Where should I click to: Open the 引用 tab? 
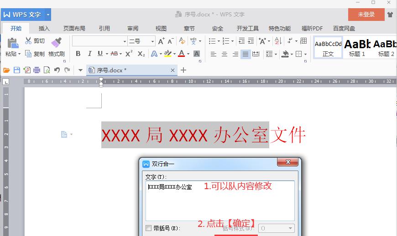(104, 29)
